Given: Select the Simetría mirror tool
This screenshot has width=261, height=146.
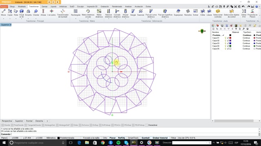Looking at the screenshot, I should click(x=28, y=13).
